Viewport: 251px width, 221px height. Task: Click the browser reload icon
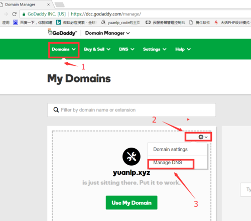pos(15,14)
